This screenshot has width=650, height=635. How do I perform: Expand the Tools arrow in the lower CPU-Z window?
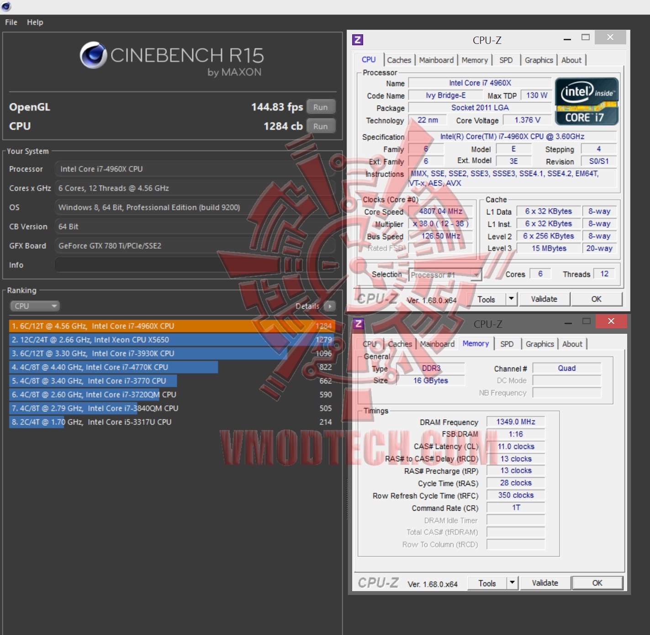513,583
